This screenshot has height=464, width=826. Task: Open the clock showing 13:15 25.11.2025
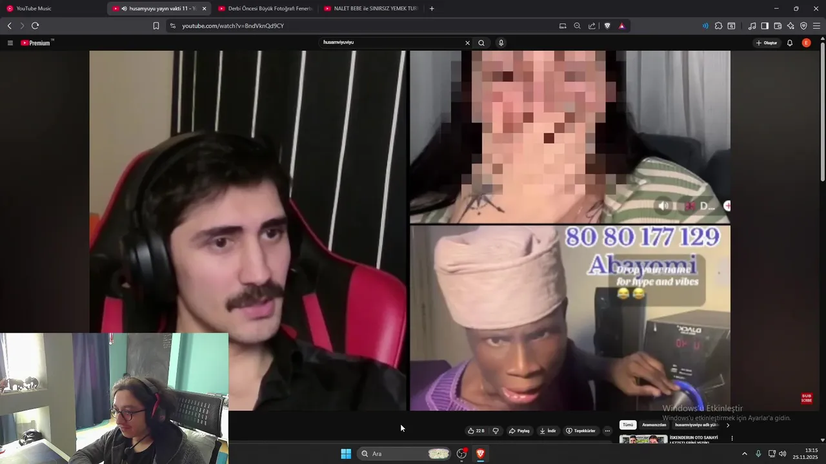pos(806,454)
